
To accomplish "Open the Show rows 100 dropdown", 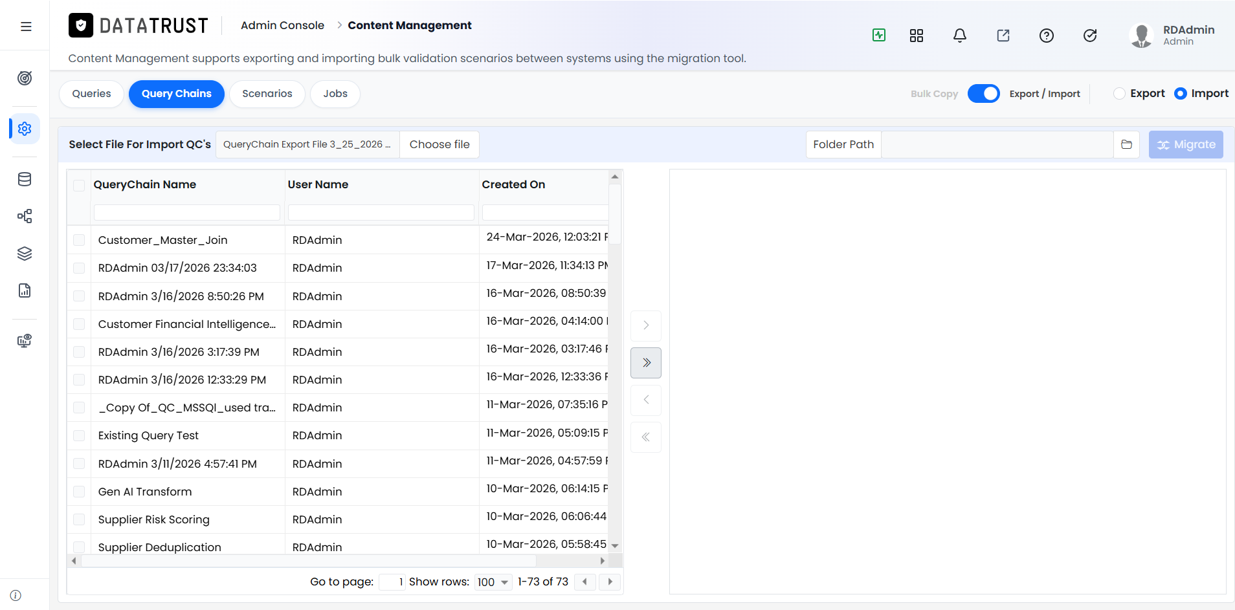I will point(493,582).
